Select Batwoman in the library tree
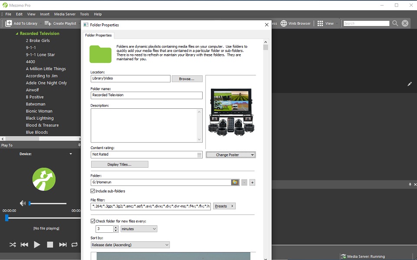This screenshot has height=260, width=417. click(36, 104)
